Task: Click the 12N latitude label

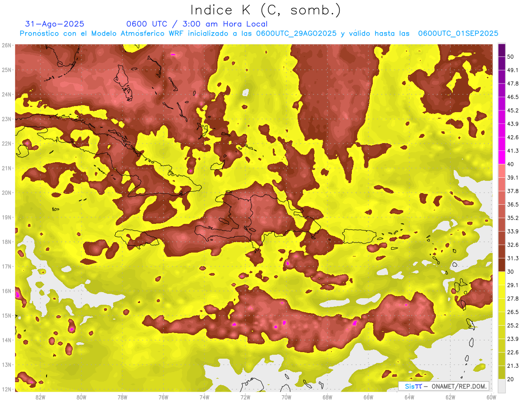Action: pos(7,389)
